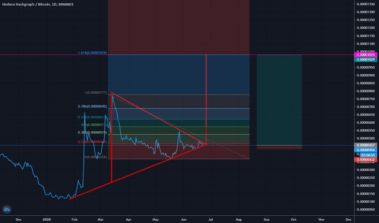This screenshot has height=223, width=379.
Task: Select the 0(0.00000369) Fibonacci level label
Action: pyautogui.click(x=96, y=157)
